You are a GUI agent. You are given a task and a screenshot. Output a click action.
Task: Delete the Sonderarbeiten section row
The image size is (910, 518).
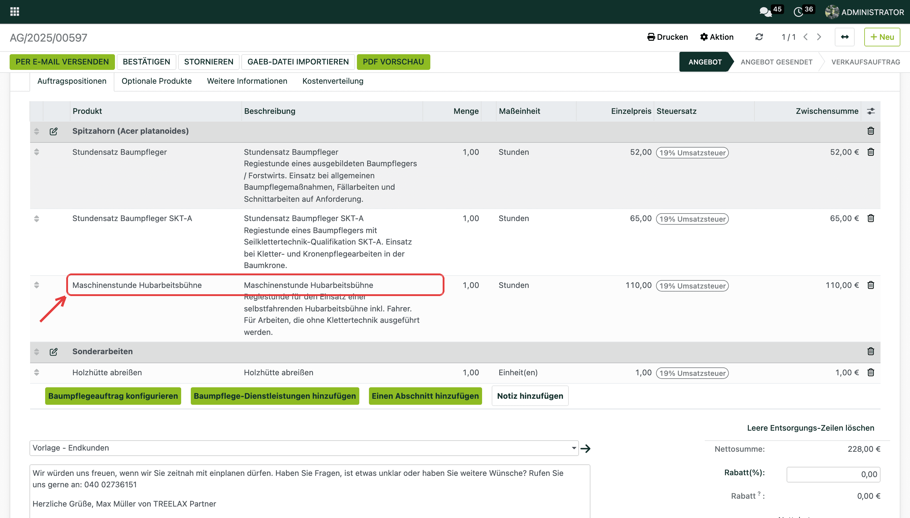tap(871, 351)
